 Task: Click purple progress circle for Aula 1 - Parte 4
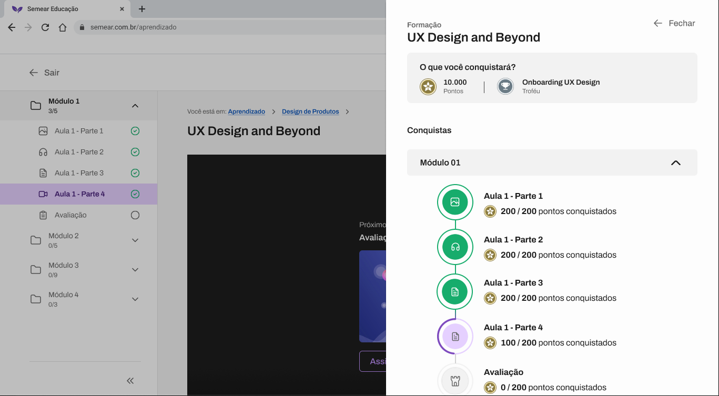pyautogui.click(x=455, y=336)
